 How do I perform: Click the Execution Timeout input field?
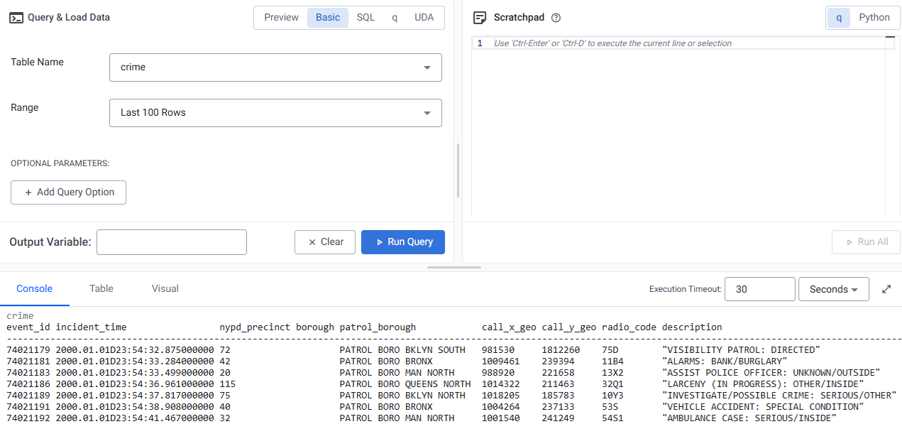tap(759, 289)
